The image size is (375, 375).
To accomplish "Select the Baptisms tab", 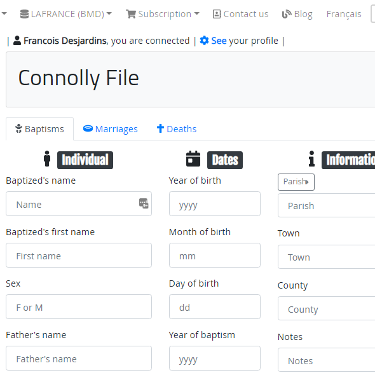I will 39,128.
